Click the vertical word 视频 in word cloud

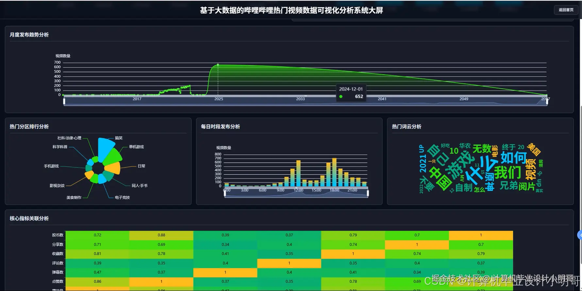pyautogui.click(x=530, y=169)
